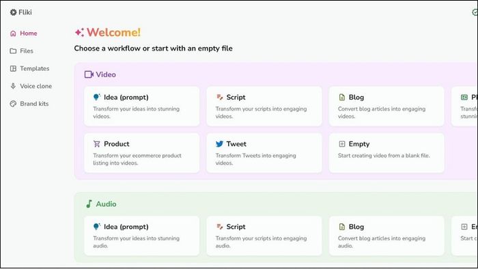Click 'Convert blog articles into engaging audio.' text
478x269 pixels.
(x=382, y=242)
